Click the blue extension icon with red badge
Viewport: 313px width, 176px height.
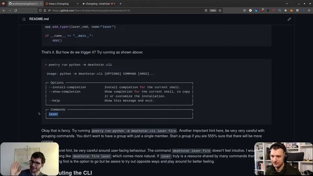256,10
